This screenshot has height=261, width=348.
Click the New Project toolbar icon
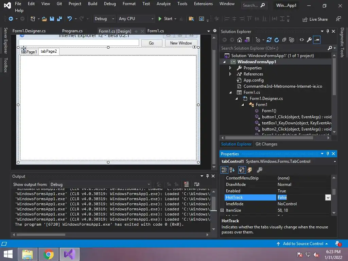33,19
